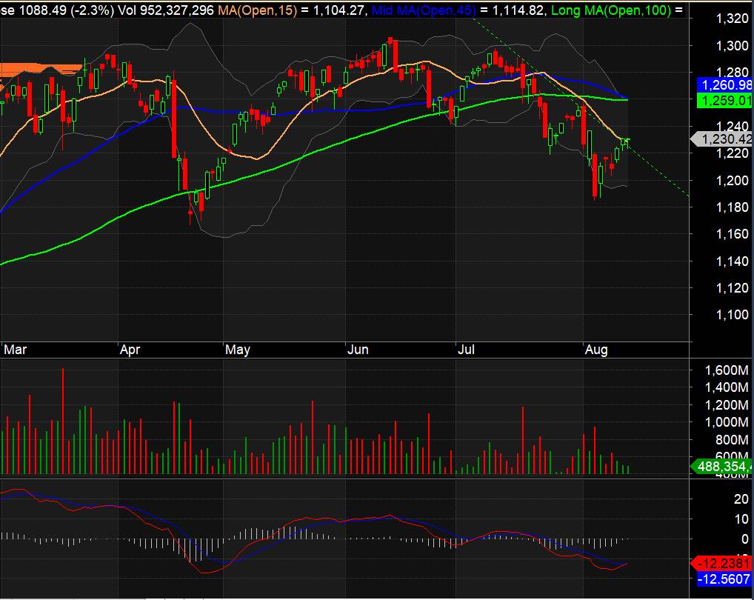Viewport: 754px width, 600px height.
Task: Click the 1,300 price axis label
Action: (x=732, y=46)
